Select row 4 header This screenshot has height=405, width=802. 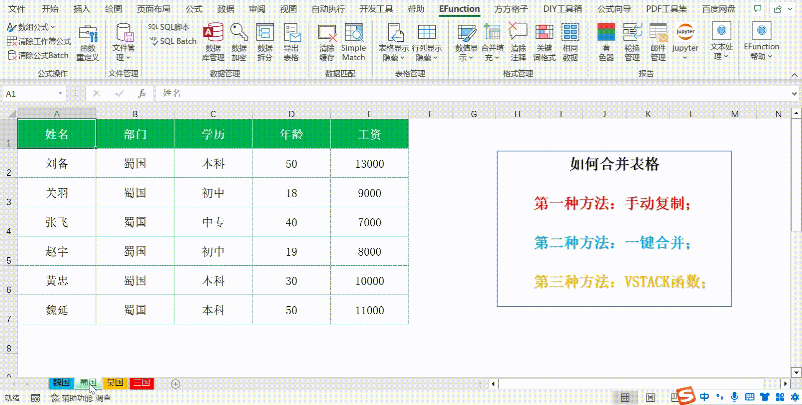pos(9,222)
